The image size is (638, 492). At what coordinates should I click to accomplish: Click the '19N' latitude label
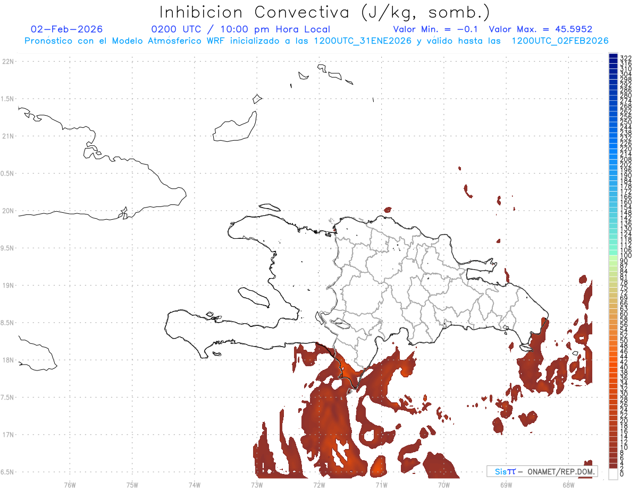[7, 286]
